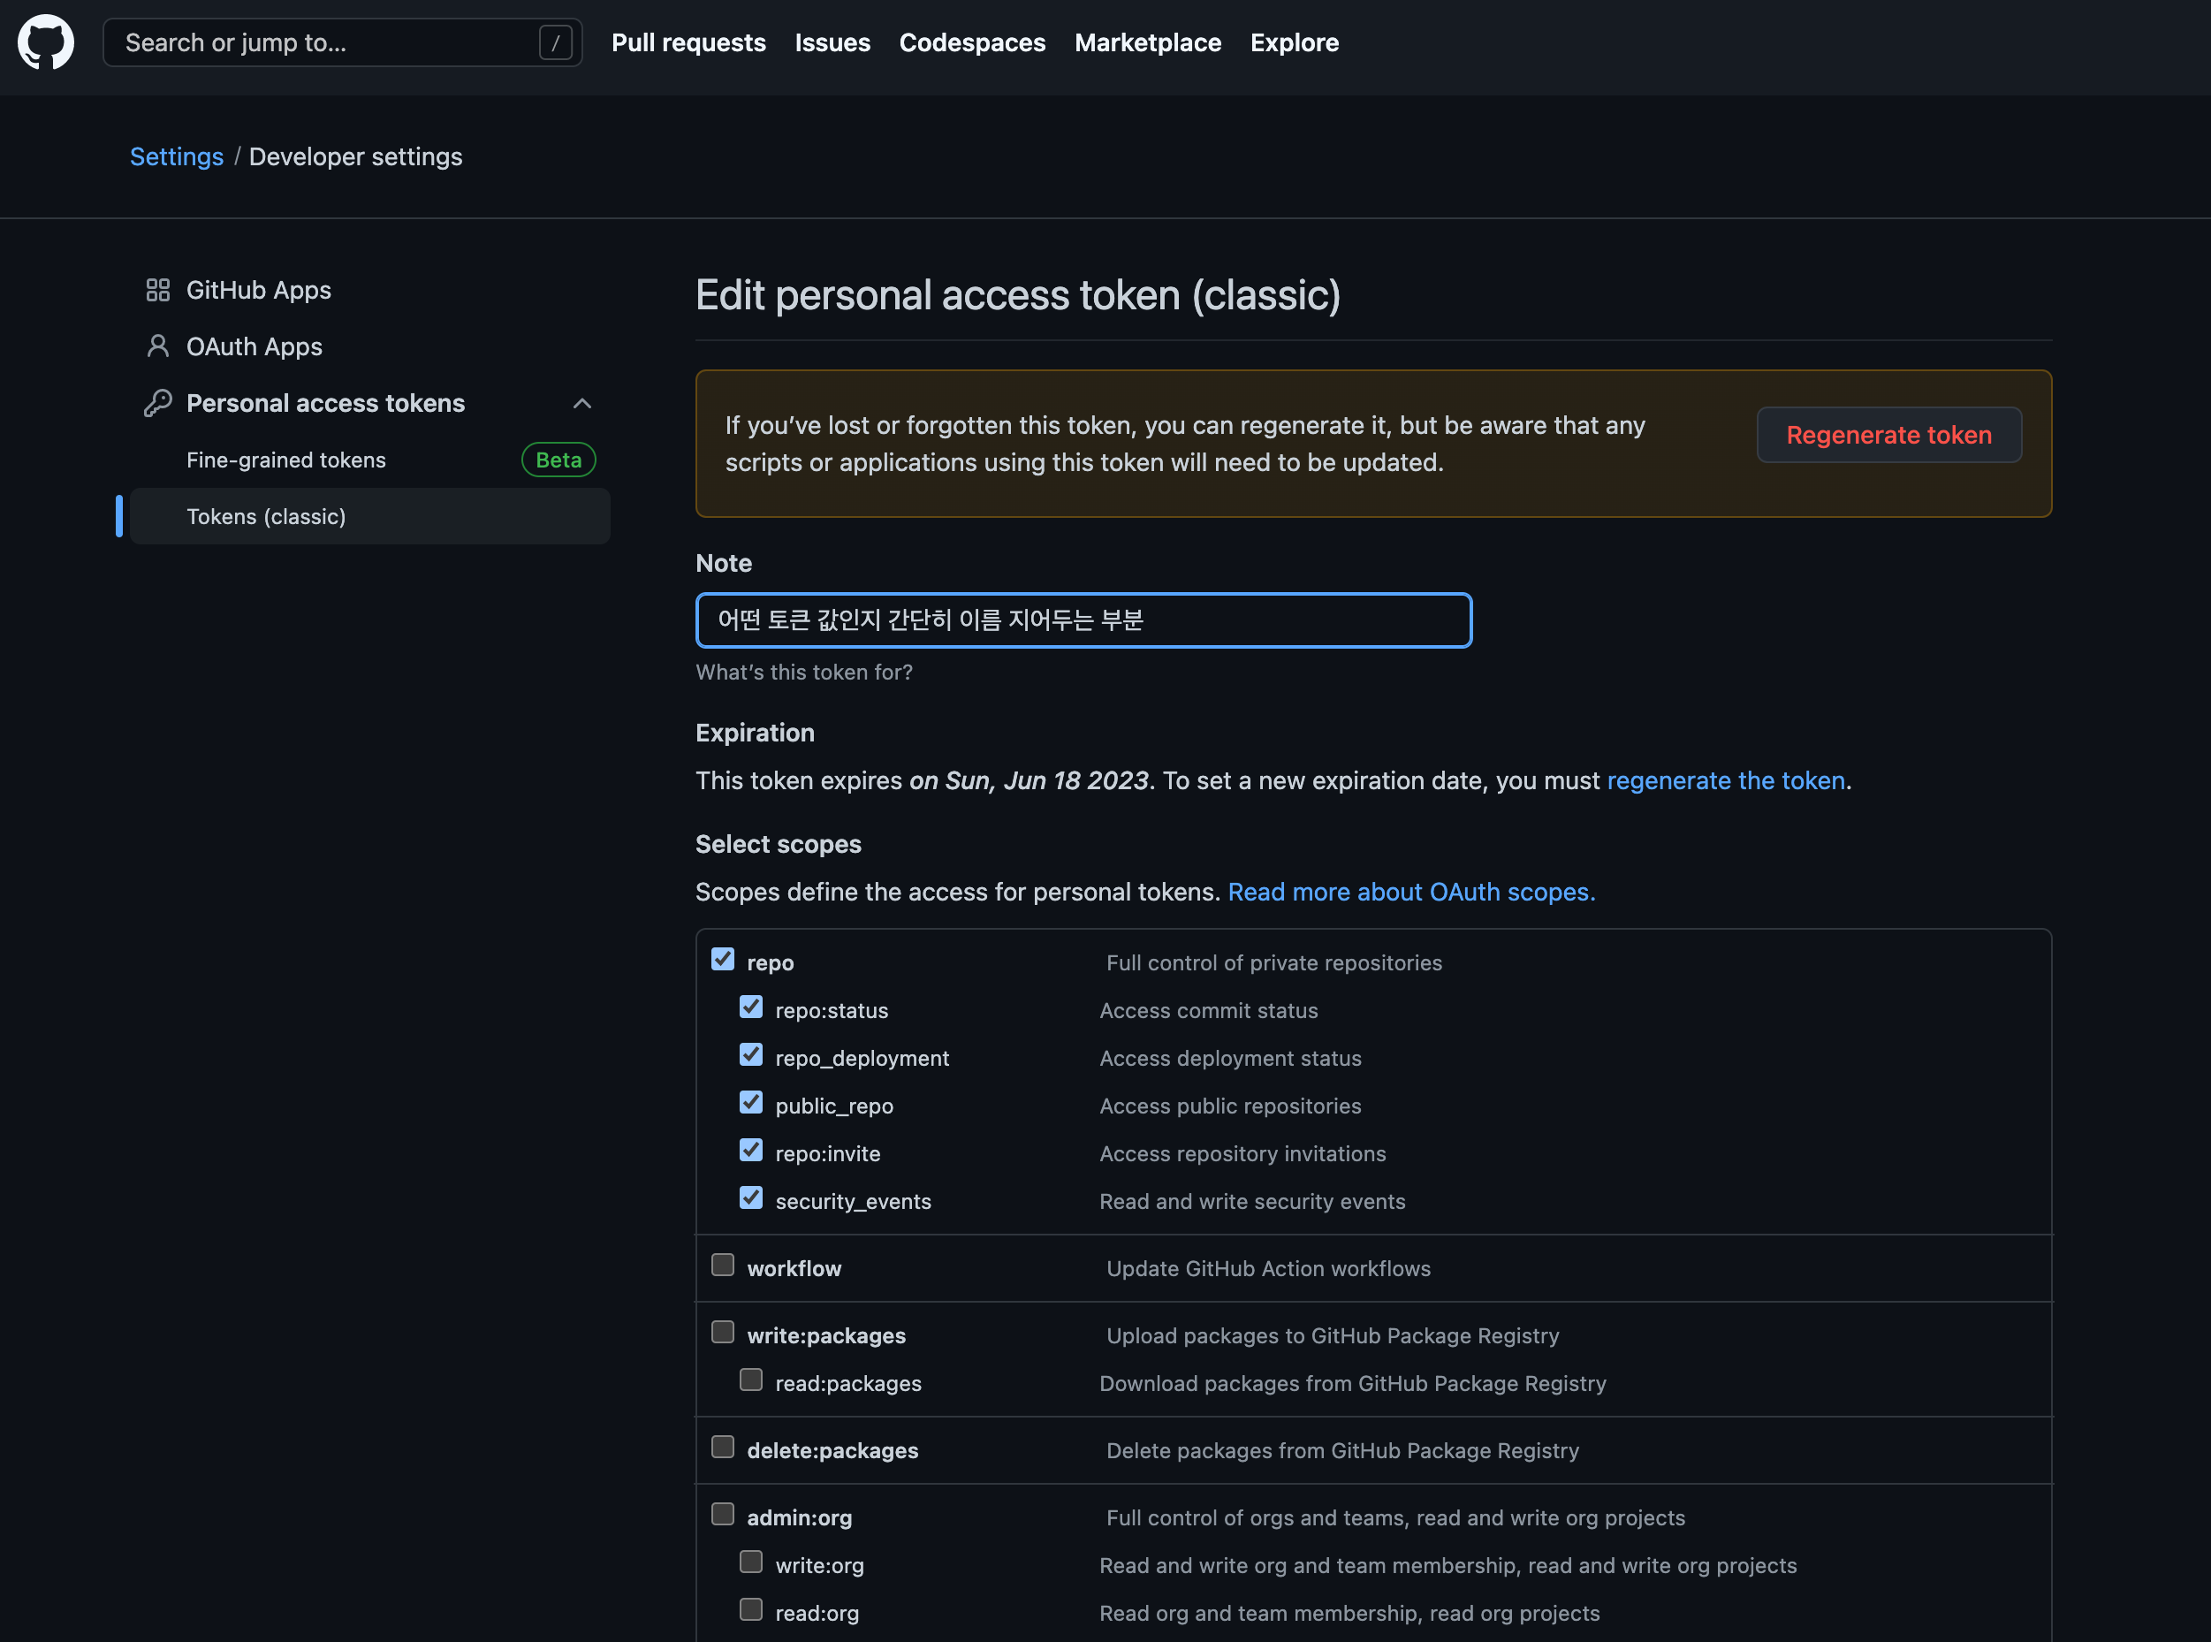Image resolution: width=2211 pixels, height=1642 pixels.
Task: Uncheck the repo scope checkbox
Action: click(x=723, y=960)
